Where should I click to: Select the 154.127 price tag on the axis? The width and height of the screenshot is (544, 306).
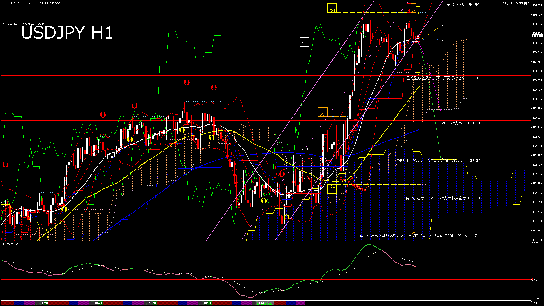coord(537,36)
